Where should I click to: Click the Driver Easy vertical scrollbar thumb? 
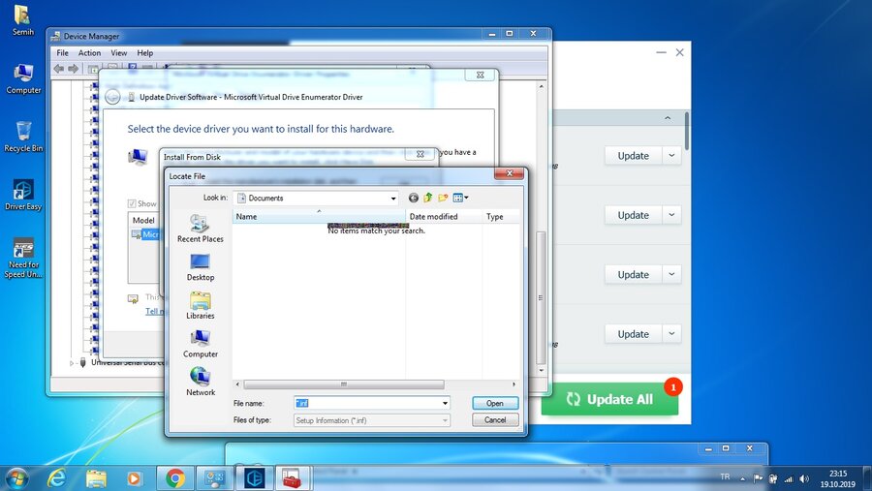pos(687,131)
